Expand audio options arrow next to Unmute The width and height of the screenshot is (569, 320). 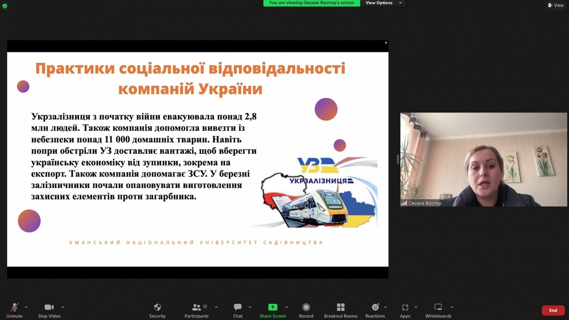[26, 307]
